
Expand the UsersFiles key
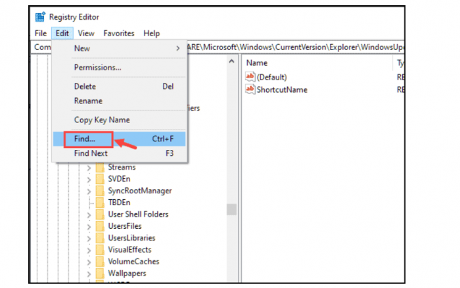coord(89,227)
